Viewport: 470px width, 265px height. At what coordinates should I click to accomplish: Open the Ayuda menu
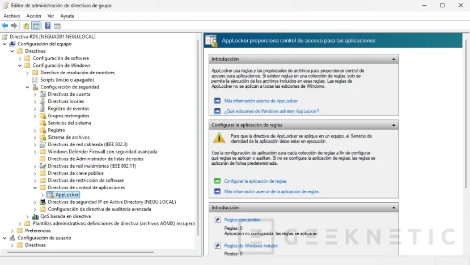click(x=67, y=16)
